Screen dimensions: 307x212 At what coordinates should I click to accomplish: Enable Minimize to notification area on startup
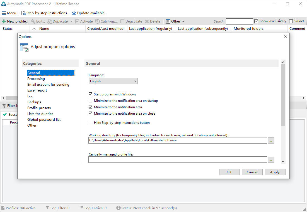90,100
